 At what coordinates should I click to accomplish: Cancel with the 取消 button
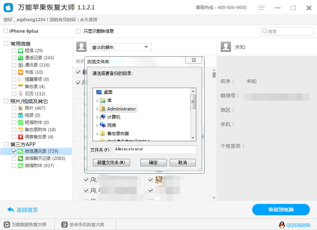(183, 162)
